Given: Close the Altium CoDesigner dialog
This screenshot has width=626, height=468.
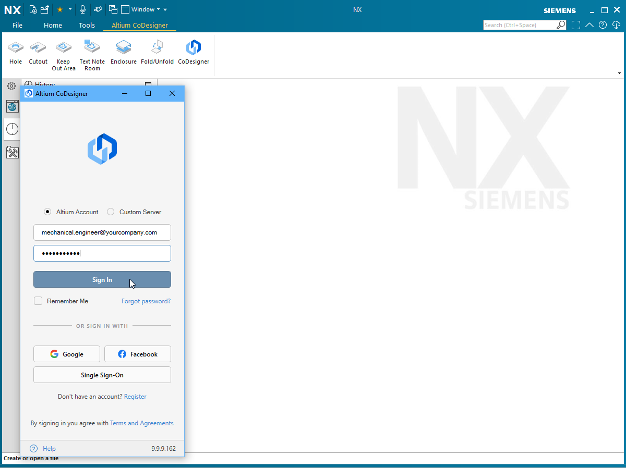Looking at the screenshot, I should pyautogui.click(x=172, y=93).
